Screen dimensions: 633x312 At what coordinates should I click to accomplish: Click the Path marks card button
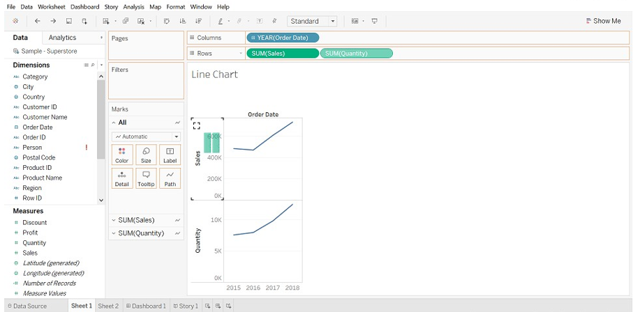170,178
